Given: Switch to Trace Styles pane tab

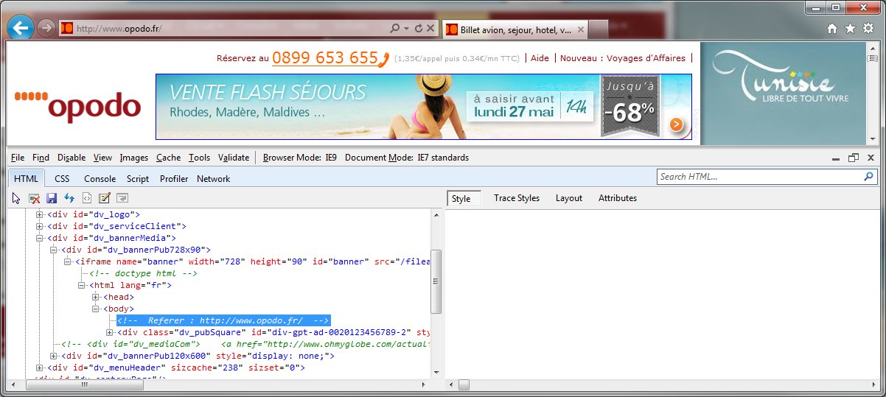Looking at the screenshot, I should [x=517, y=198].
